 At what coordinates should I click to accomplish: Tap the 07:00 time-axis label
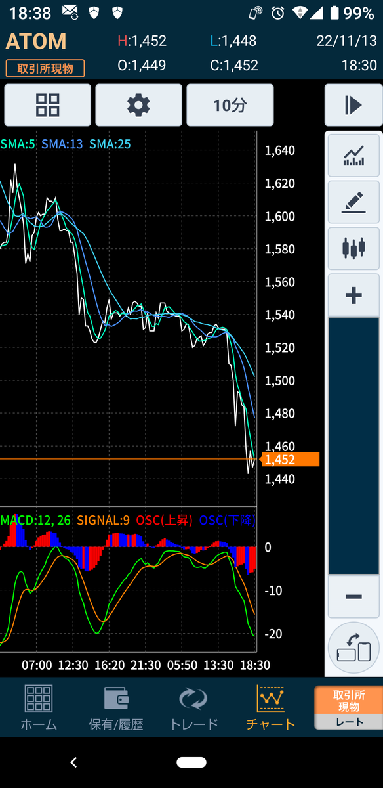37,665
